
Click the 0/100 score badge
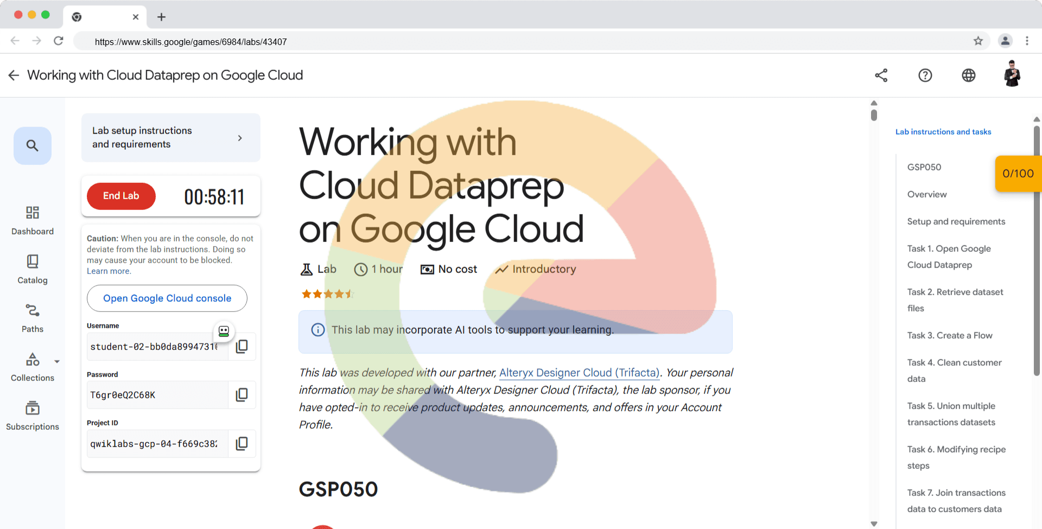pos(1018,174)
